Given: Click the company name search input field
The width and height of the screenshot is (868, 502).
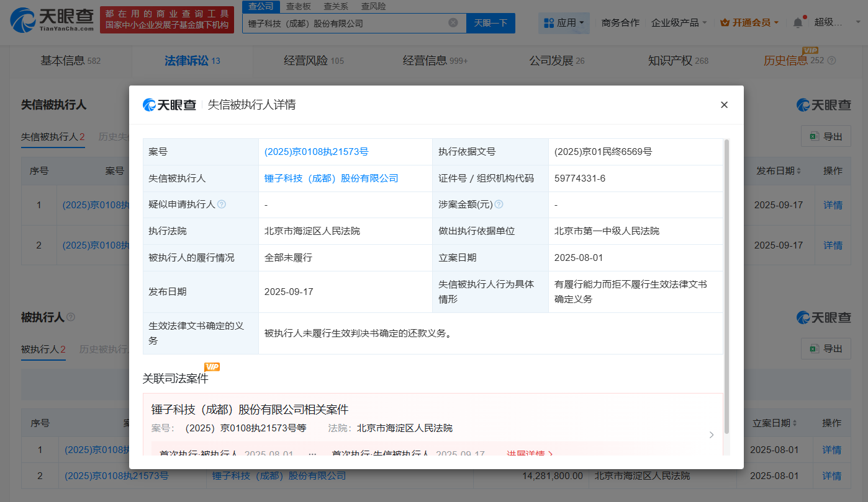Looking at the screenshot, I should tap(341, 22).
